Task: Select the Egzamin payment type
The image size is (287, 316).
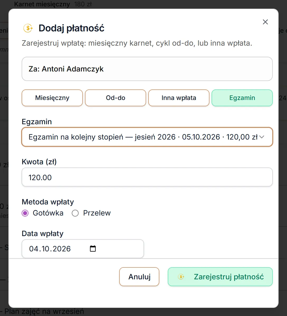Action: coord(242,98)
